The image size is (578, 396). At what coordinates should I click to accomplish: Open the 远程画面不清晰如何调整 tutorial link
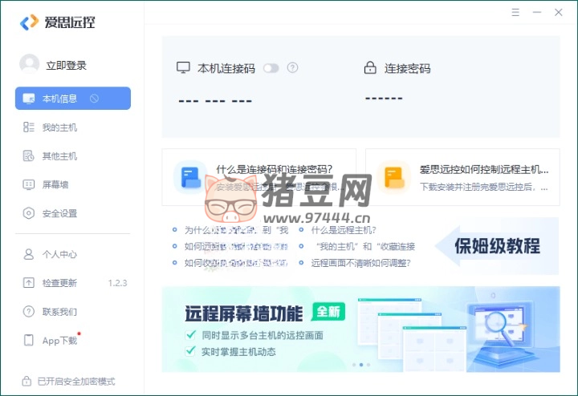click(x=362, y=262)
